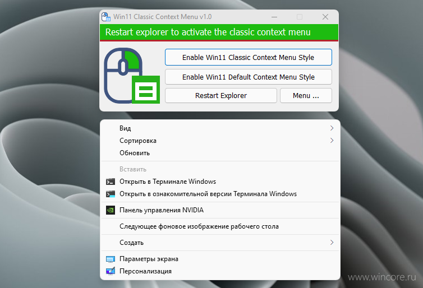The height and width of the screenshot is (288, 423).
Task: Click the Restart Explorer button
Action: [221, 96]
